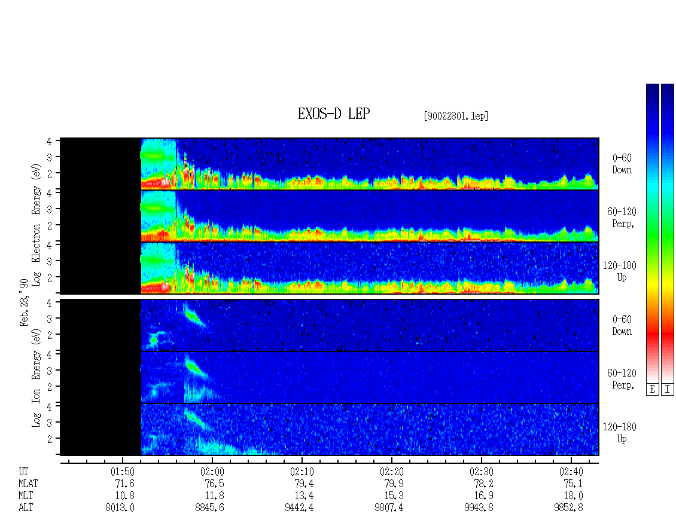Click the 02:10 time tick label
Image resolution: width=676 pixels, height=523 pixels.
(x=302, y=472)
